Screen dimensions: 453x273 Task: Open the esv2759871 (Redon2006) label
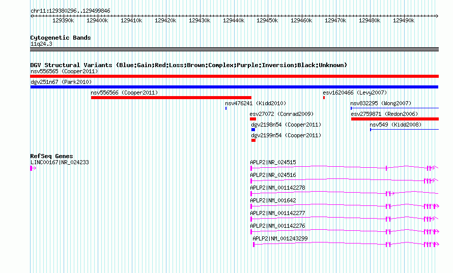click(x=384, y=114)
